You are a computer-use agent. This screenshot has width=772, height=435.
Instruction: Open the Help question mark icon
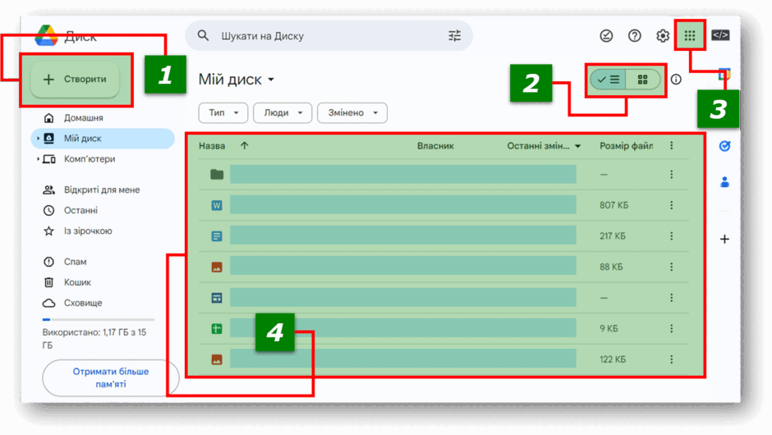coord(635,35)
